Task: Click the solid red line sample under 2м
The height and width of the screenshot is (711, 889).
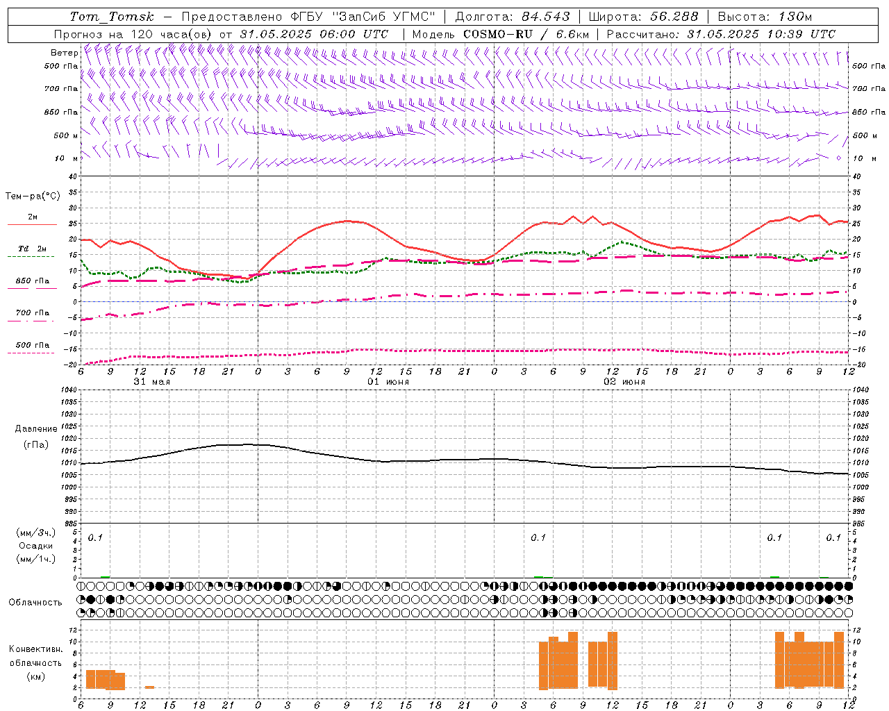Action: 32,224
